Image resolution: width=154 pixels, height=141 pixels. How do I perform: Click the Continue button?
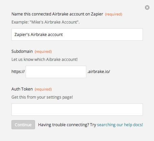pos(23,125)
